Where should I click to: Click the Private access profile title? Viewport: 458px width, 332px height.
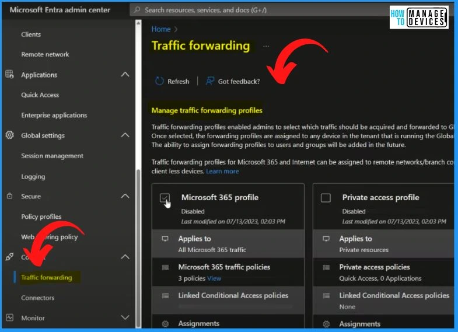coord(380,198)
